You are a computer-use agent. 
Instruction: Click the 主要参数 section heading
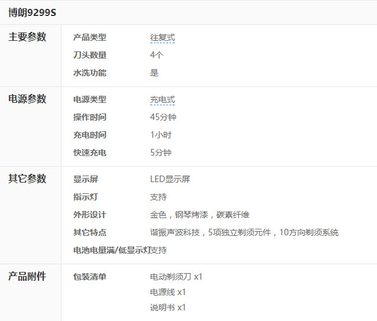coord(27,37)
